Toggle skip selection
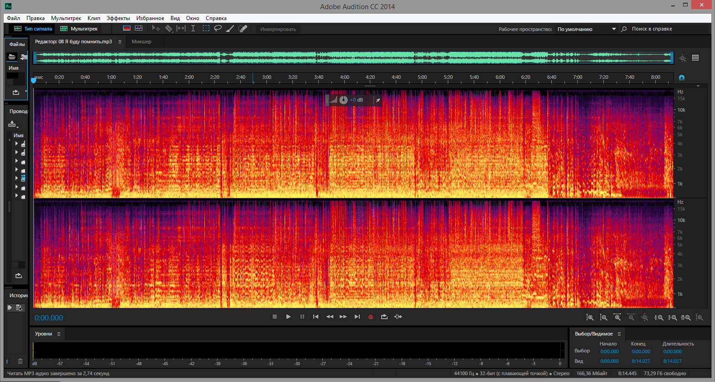 (398, 317)
